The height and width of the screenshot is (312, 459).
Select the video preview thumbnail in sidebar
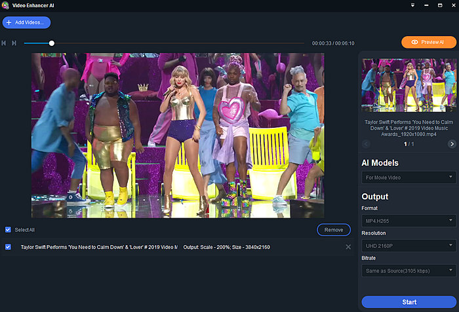coord(409,85)
